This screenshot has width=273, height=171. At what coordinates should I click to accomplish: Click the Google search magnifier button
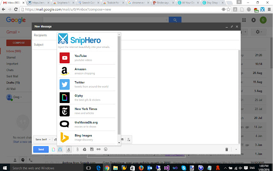175,20
